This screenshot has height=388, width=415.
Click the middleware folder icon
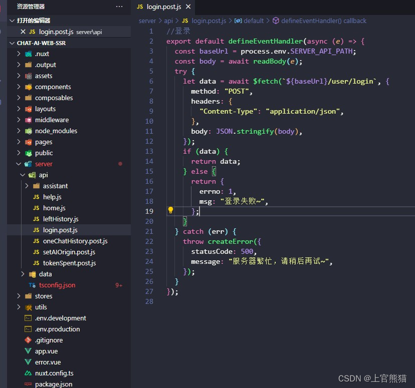[29, 120]
